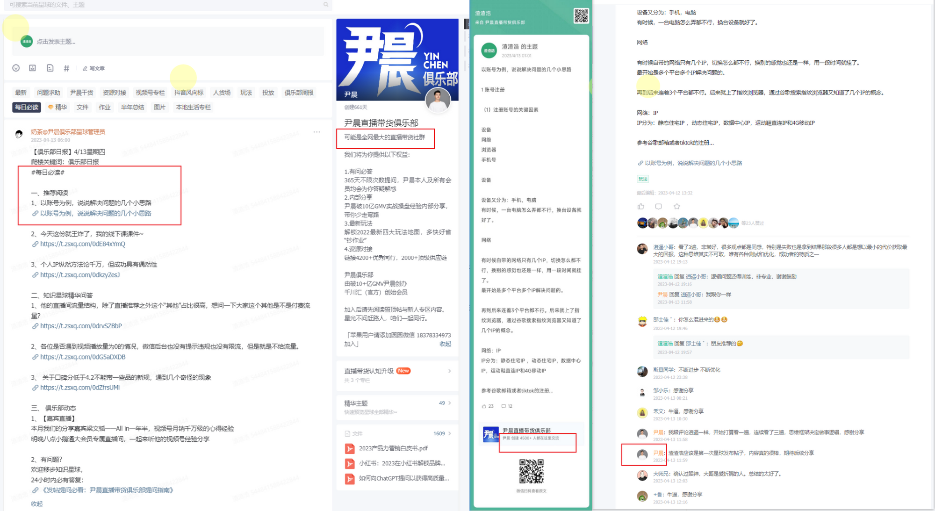Image resolution: width=935 pixels, height=511 pixels.
Task: Click author name 奶茶@尹晨俱乐部星球管理员
Action: [x=68, y=132]
